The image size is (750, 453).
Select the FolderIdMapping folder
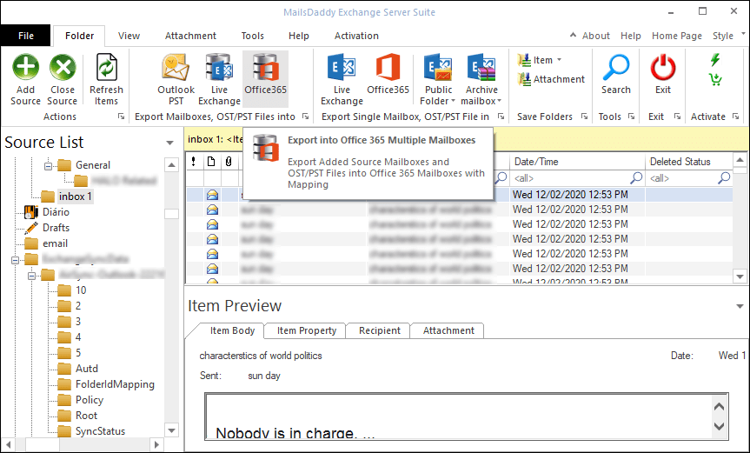(115, 384)
